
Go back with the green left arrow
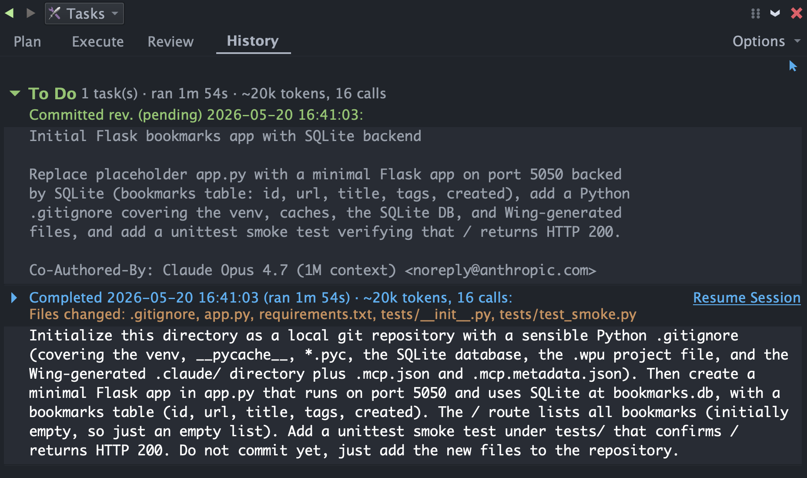(x=9, y=13)
